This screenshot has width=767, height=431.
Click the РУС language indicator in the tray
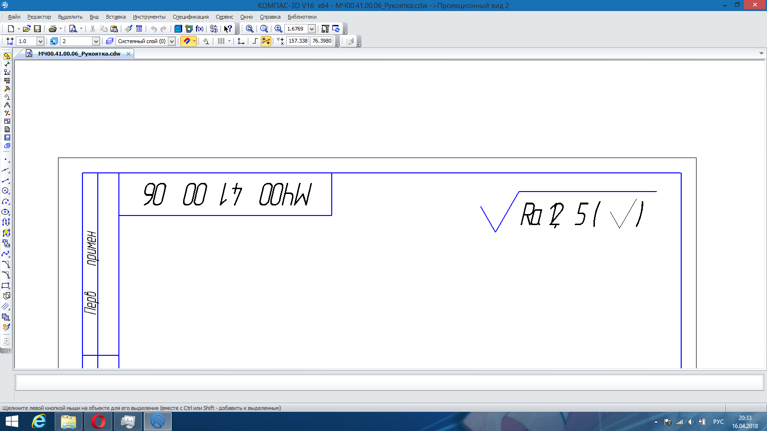(x=718, y=422)
